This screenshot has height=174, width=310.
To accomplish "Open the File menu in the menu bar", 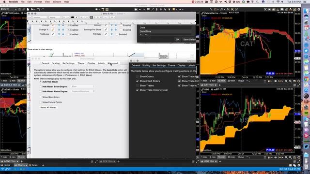I will [23, 2].
